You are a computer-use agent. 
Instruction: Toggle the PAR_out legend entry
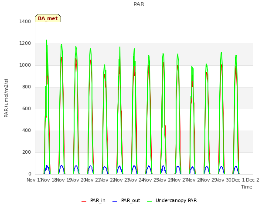[126, 200]
